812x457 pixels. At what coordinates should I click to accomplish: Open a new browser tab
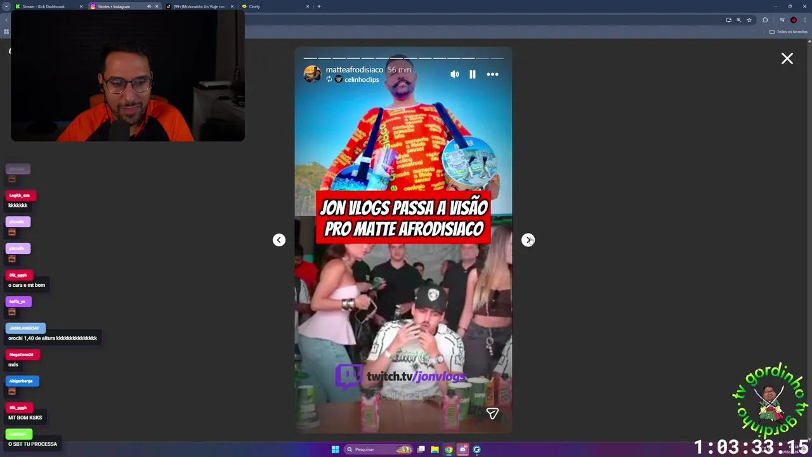click(319, 6)
